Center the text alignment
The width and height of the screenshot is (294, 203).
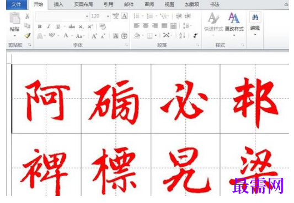click(146, 26)
